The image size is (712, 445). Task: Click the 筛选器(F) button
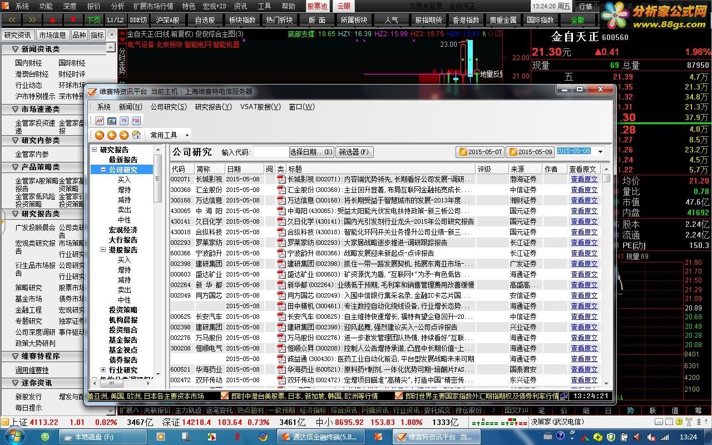[x=354, y=152]
